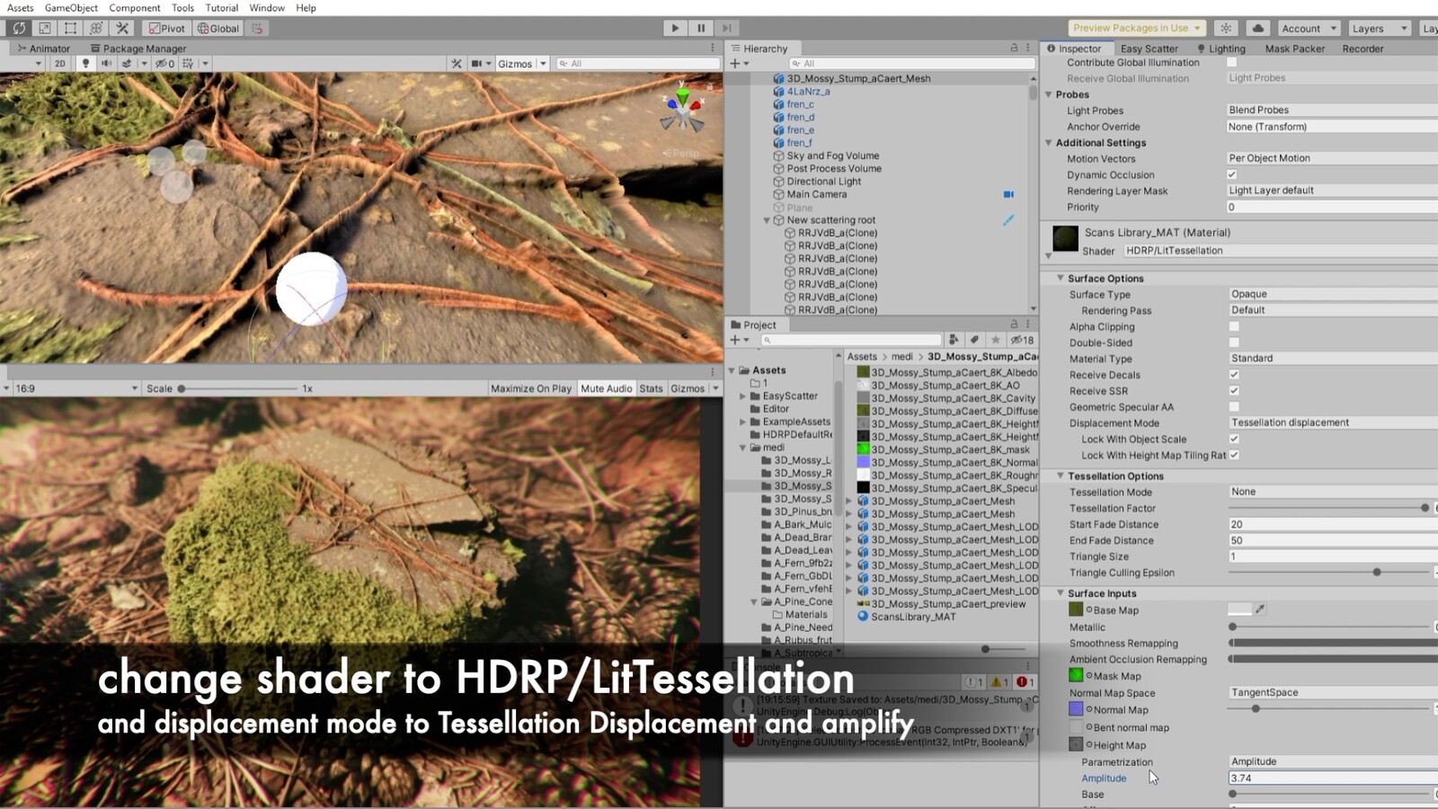
Task: Click the scene orientation gizmo
Action: tap(682, 110)
